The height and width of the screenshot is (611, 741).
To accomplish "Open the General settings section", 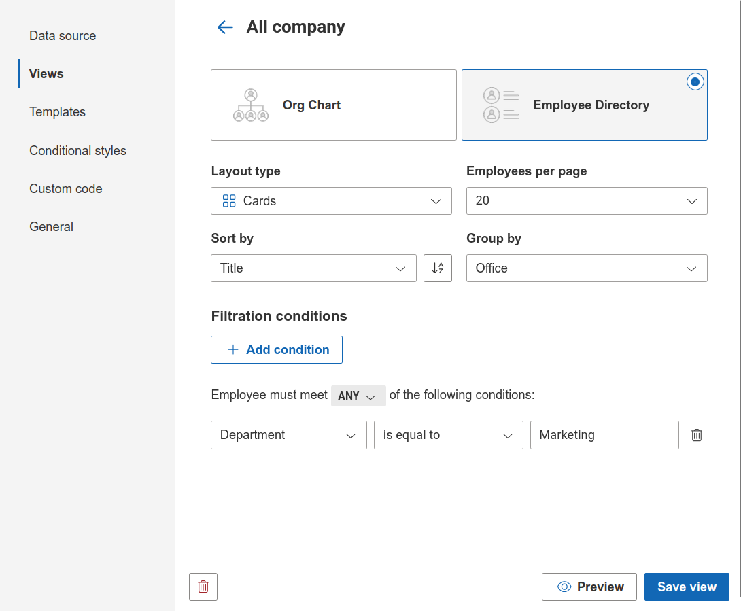I will (x=51, y=227).
